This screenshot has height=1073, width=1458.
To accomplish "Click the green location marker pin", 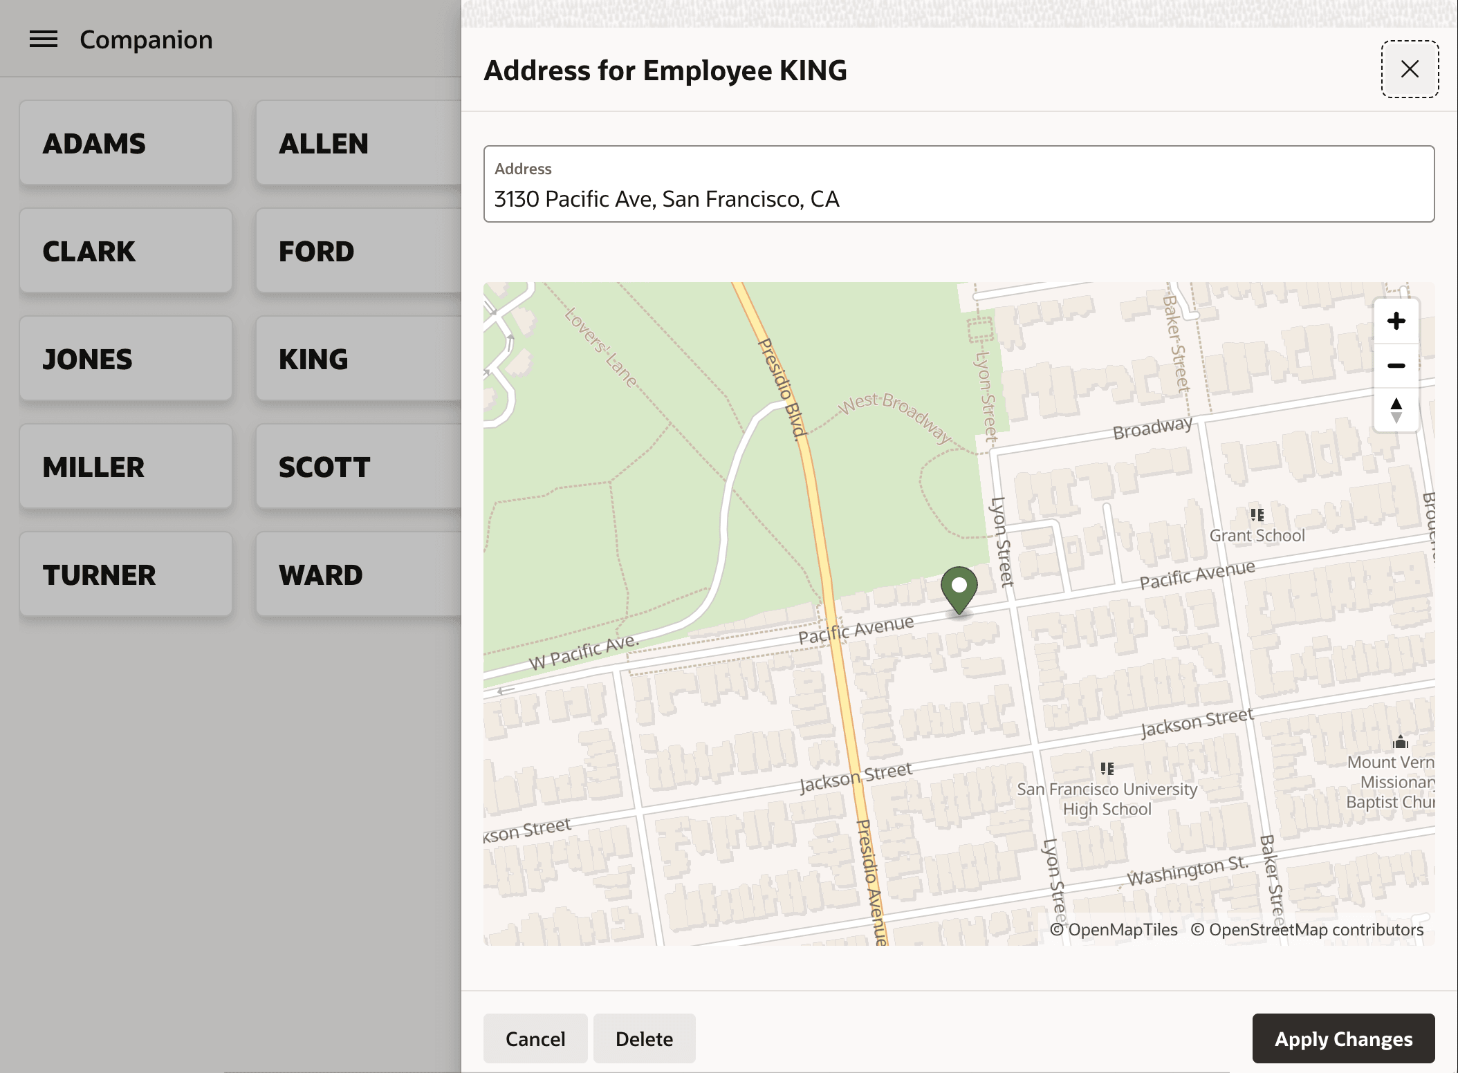I will [x=959, y=590].
